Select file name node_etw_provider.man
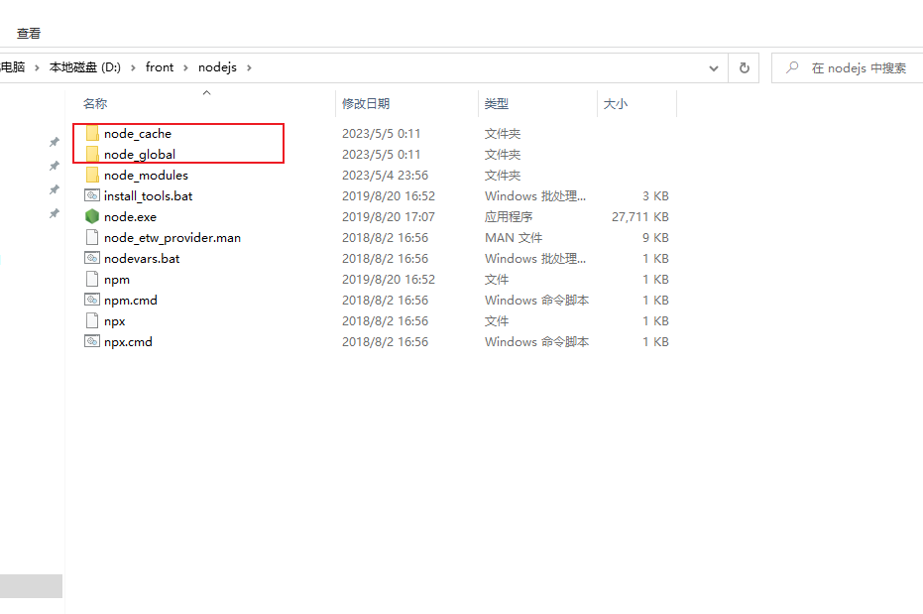The height and width of the screenshot is (614, 923). 173,238
